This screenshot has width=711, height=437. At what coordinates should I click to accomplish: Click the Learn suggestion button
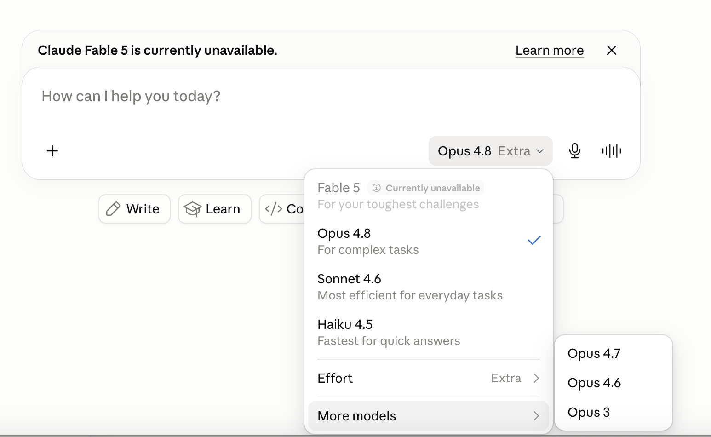(x=215, y=209)
